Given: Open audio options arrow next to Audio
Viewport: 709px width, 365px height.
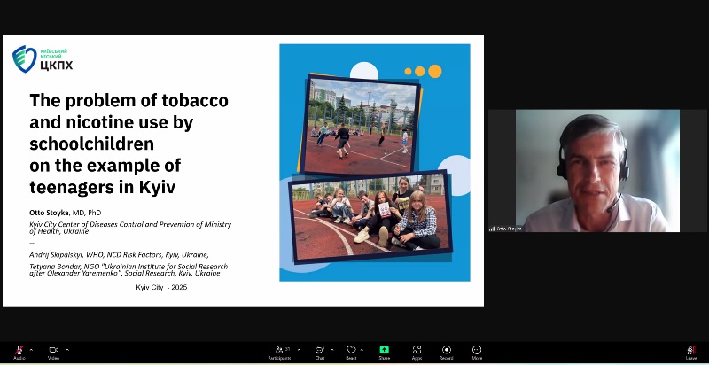Looking at the screenshot, I should (31, 350).
